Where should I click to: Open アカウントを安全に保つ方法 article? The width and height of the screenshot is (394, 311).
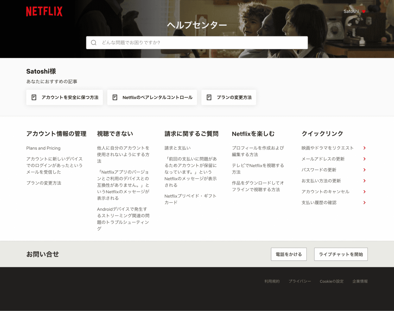click(x=65, y=97)
